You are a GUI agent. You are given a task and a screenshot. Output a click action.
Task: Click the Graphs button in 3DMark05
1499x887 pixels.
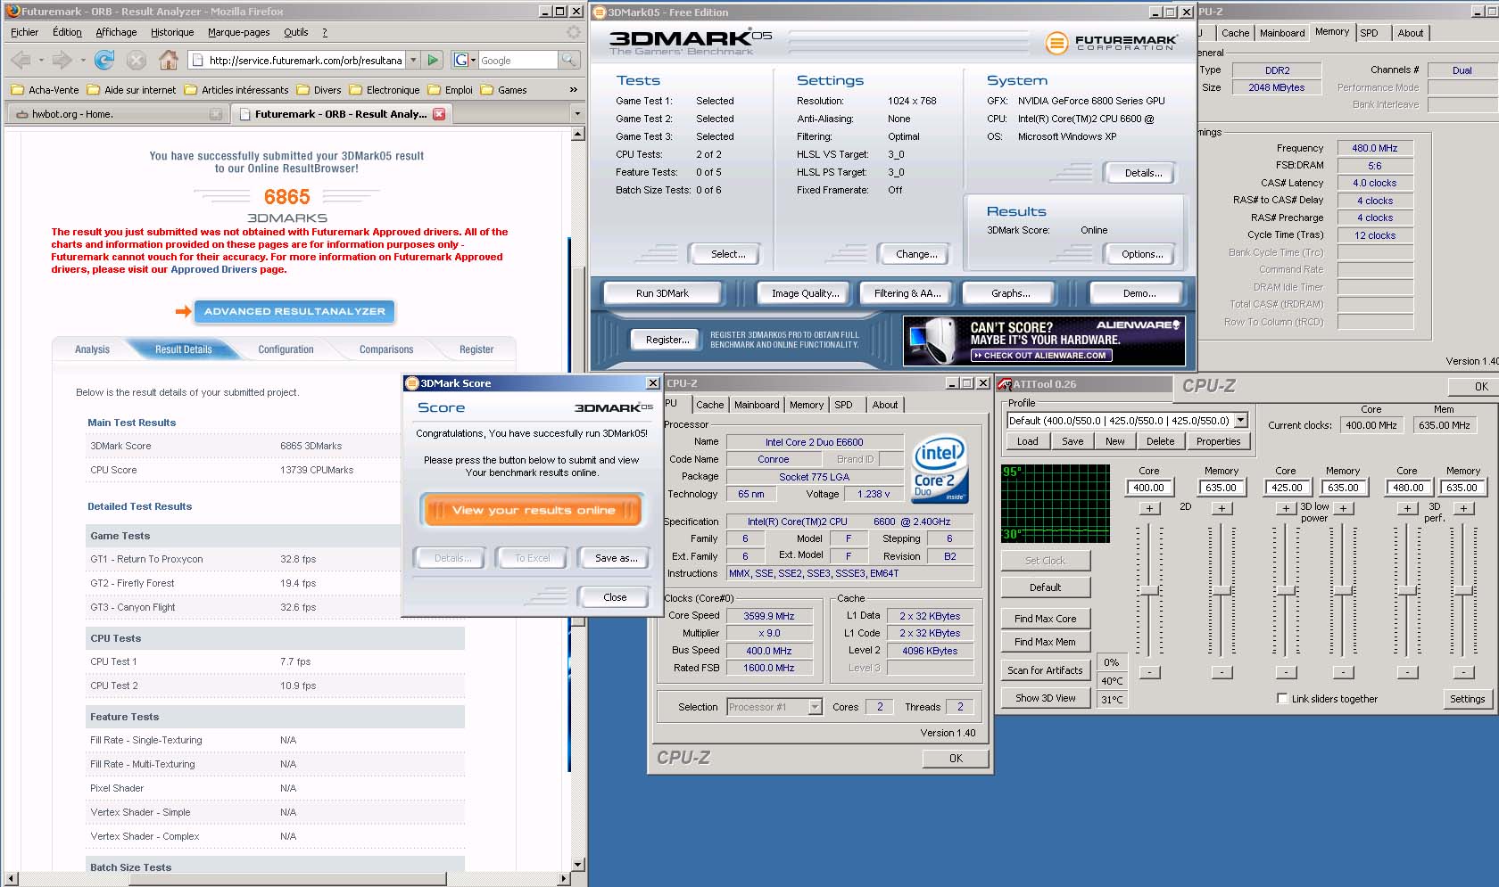point(1010,293)
